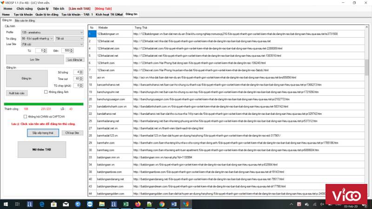Open File Explorer from the taskbar
372x209 pixels.
click(102, 204)
